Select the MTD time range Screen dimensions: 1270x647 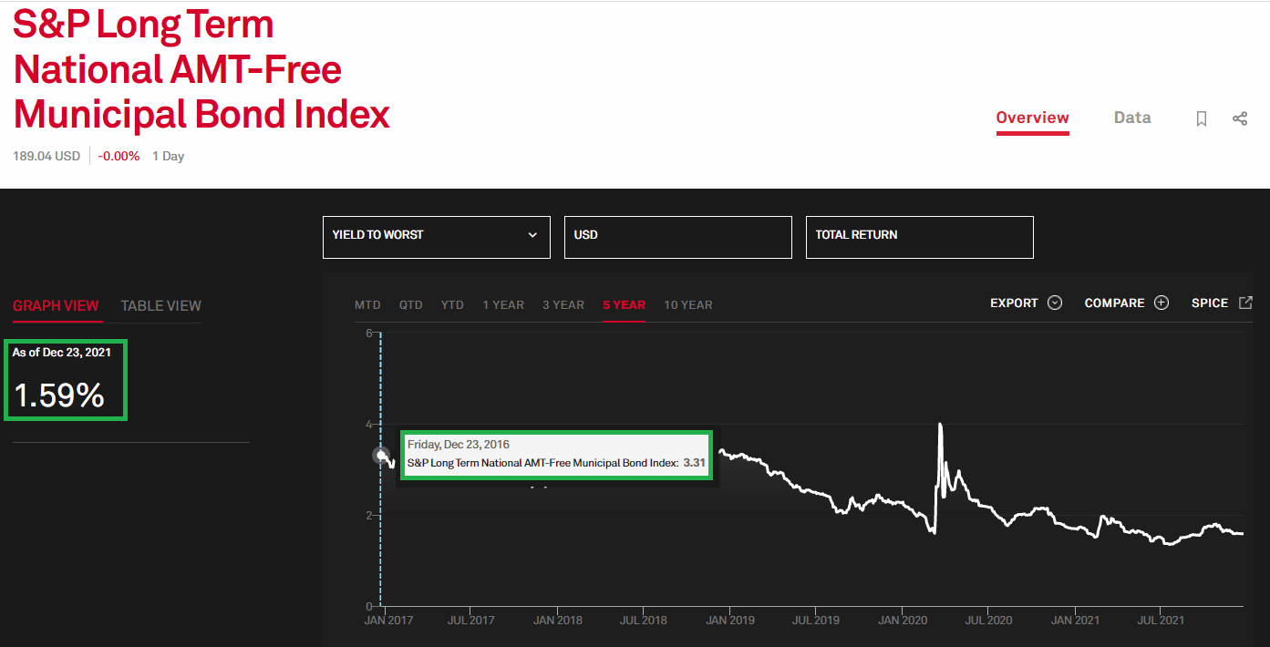pyautogui.click(x=367, y=304)
